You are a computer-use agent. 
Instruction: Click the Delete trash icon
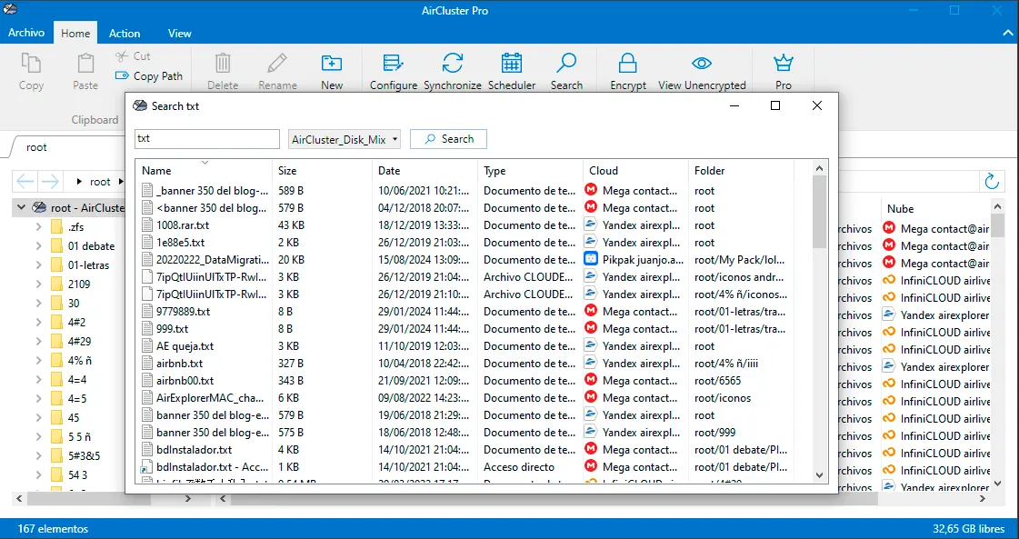click(x=223, y=63)
